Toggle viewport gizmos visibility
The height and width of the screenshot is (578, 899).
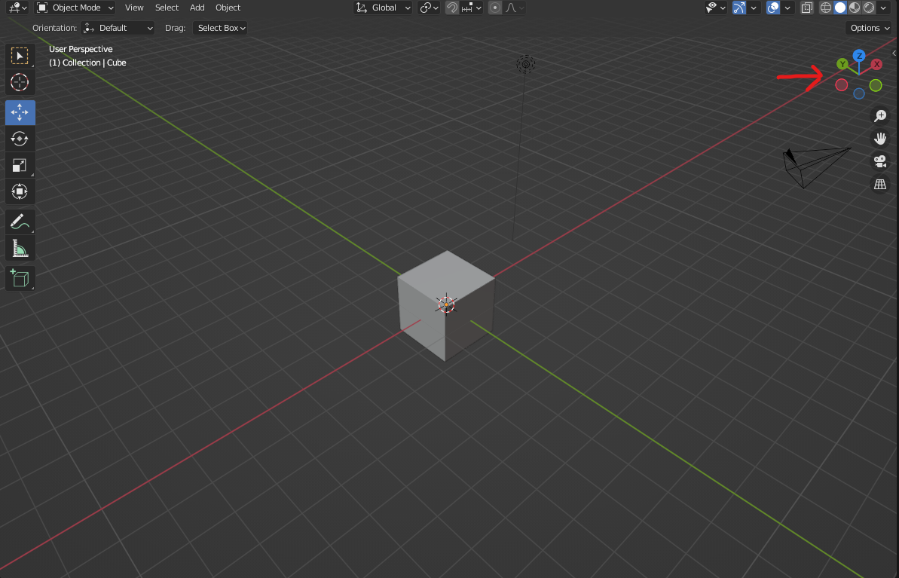(739, 8)
